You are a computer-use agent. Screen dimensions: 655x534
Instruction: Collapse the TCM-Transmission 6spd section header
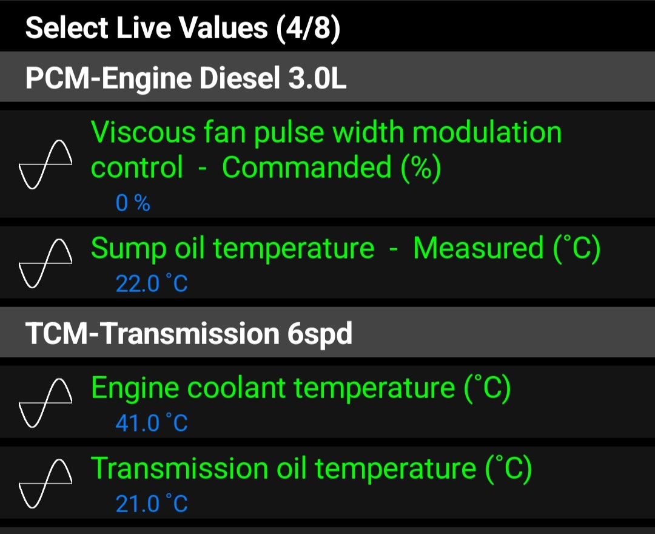pos(327,333)
